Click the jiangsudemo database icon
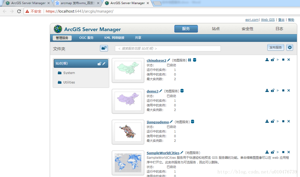Screen dimensions: 300x177 coord(193,122)
